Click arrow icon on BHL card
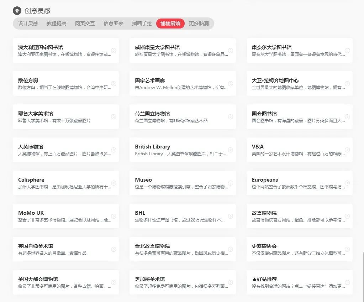 click(x=231, y=216)
